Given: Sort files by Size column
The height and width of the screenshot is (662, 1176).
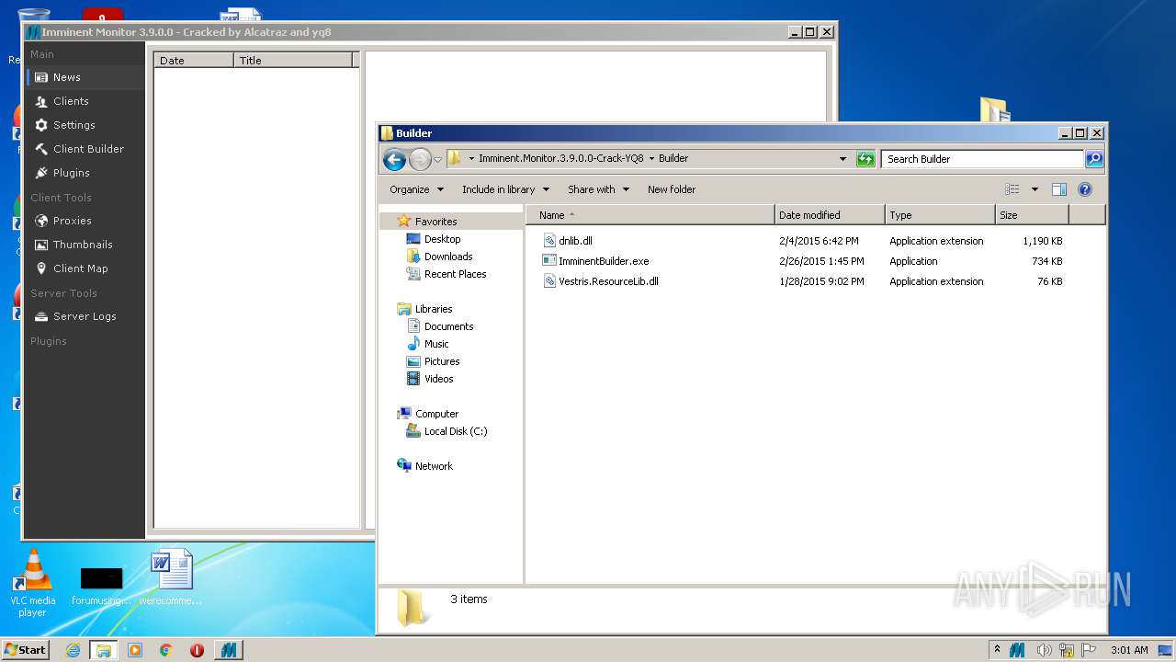Looking at the screenshot, I should click(x=1032, y=215).
